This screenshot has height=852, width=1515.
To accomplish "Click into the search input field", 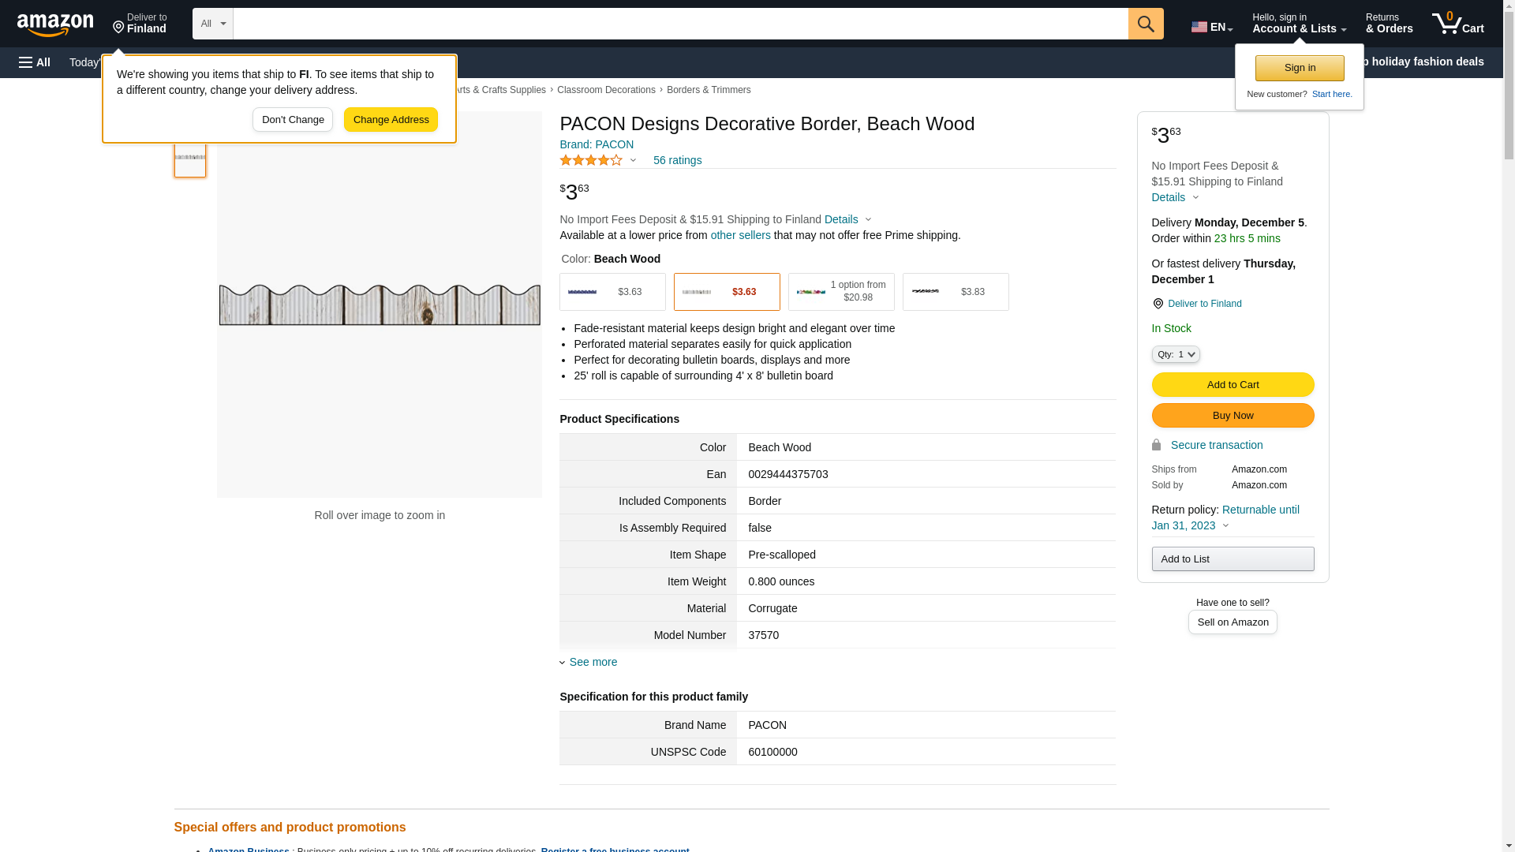I will pos(680,24).
